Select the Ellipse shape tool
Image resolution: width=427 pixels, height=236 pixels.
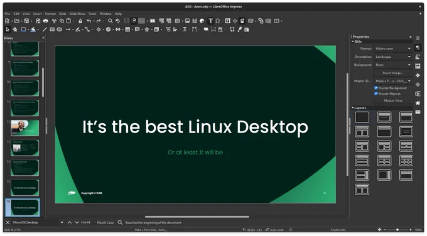click(x=60, y=29)
